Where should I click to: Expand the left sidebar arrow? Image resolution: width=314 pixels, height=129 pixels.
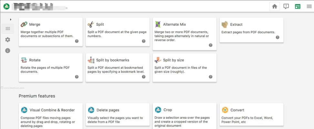(x=11, y=19)
